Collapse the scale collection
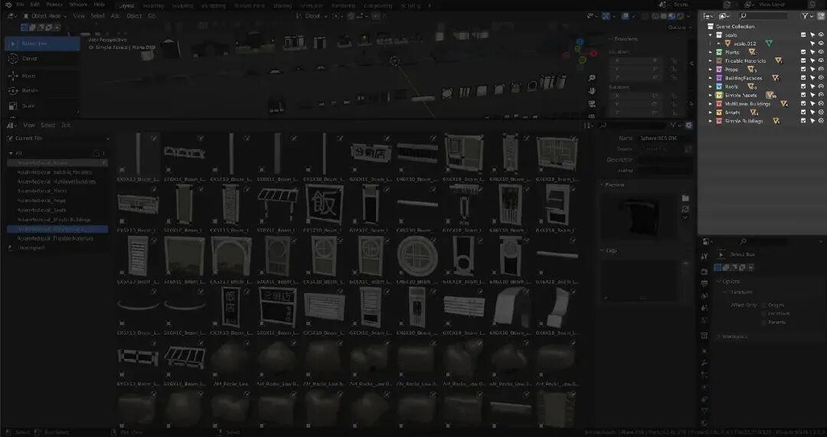 (711, 34)
